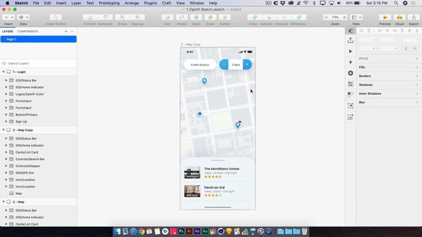
Task: Open the Layer menu
Action: [76, 3]
